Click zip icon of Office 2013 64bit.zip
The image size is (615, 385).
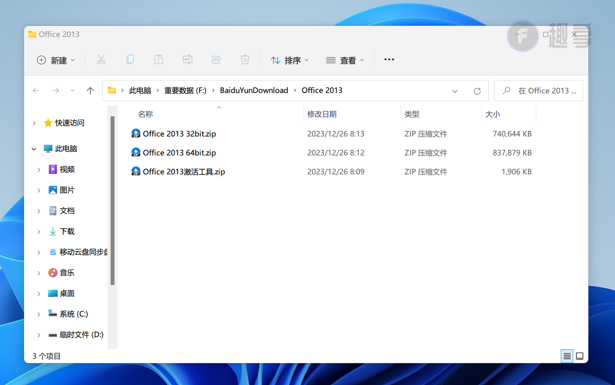[x=136, y=152]
